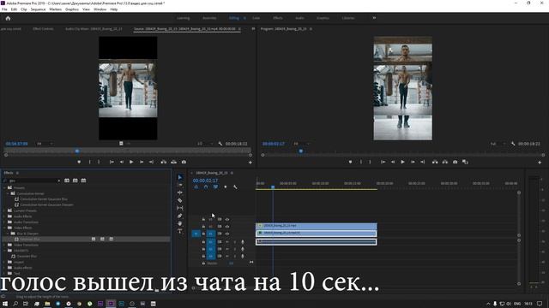Toggle voice-over record on first audio track
This screenshot has height=308, width=549.
(x=243, y=241)
